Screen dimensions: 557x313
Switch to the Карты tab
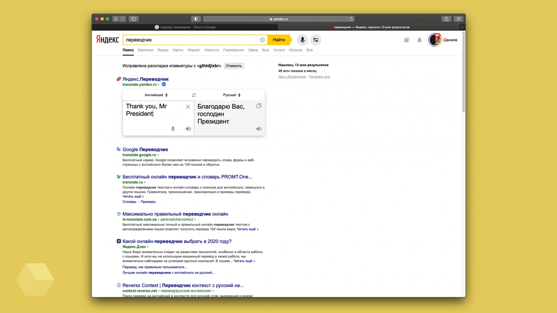point(178,50)
